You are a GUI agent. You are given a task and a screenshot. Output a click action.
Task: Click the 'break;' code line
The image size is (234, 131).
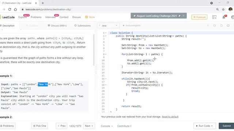point(136,91)
